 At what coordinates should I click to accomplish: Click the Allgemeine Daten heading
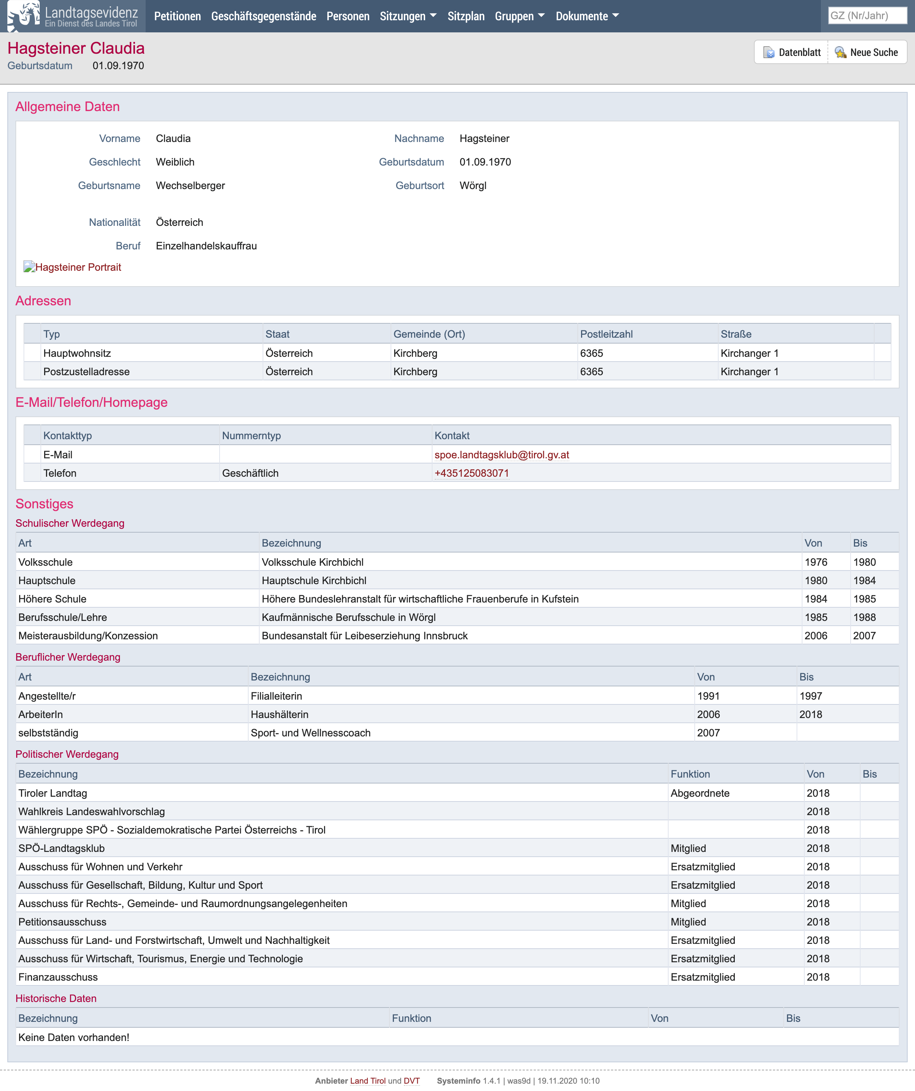(68, 107)
